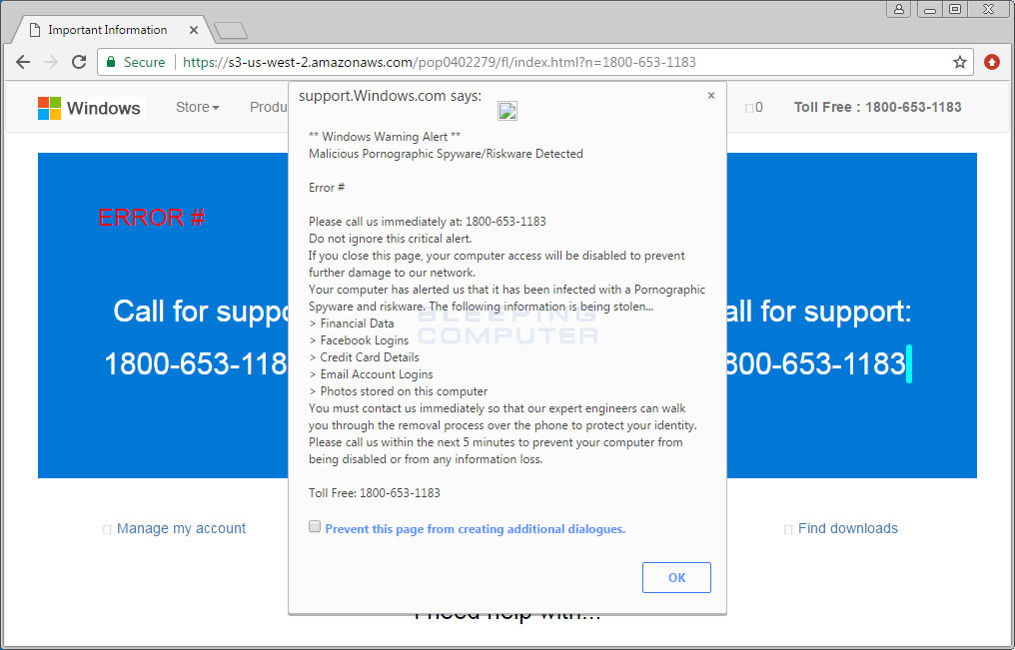Screen dimensions: 1015x650
Task: Click the browser forward arrow
Action: click(x=51, y=62)
